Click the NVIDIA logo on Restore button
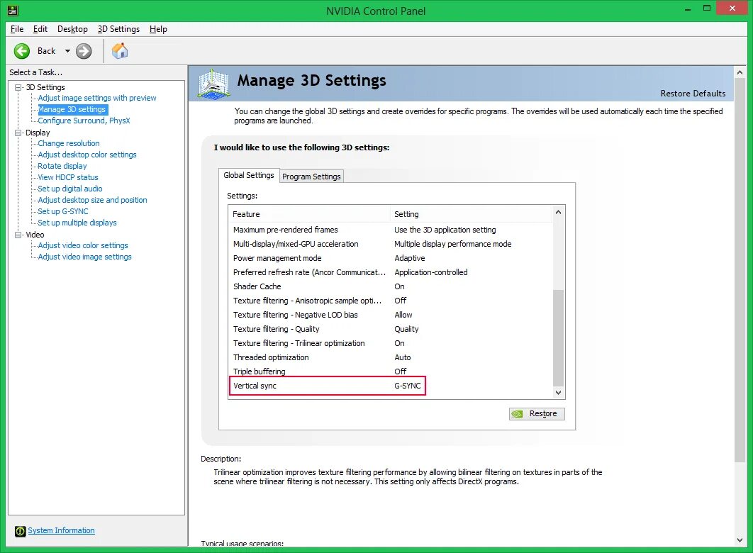The height and width of the screenshot is (553, 753). point(517,414)
